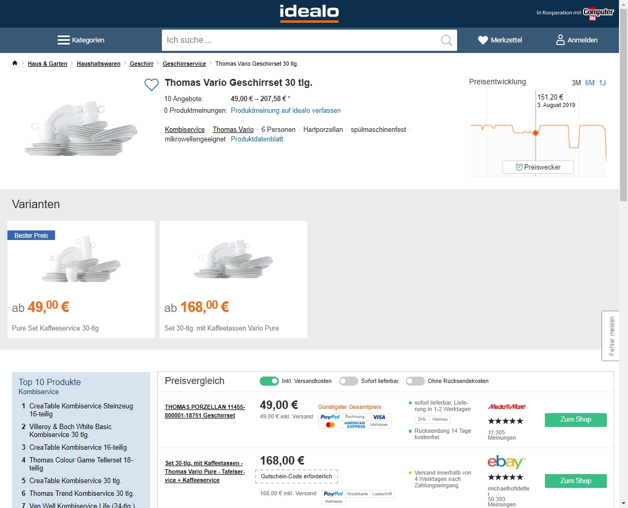Click the search magnifier icon
The width and height of the screenshot is (628, 508).
click(446, 40)
